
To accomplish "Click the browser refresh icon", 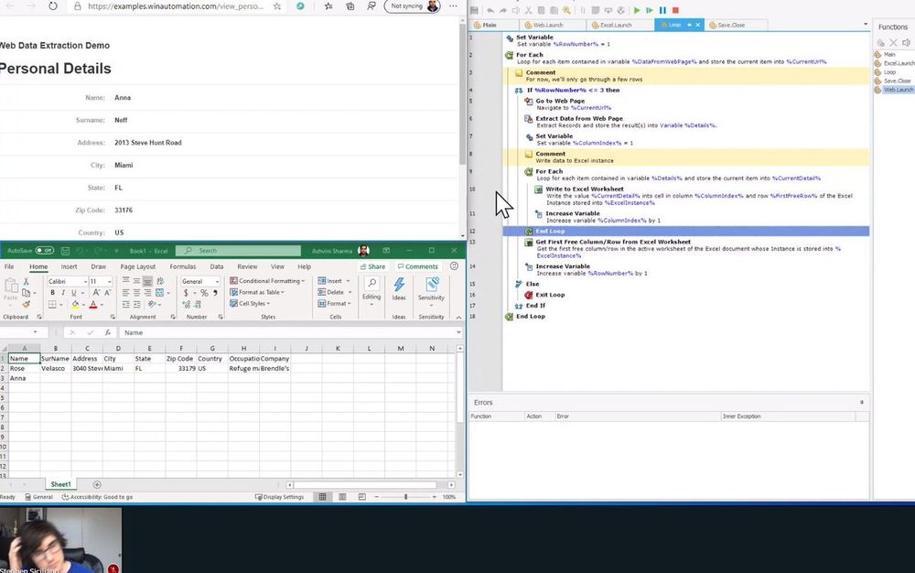I will (x=52, y=6).
